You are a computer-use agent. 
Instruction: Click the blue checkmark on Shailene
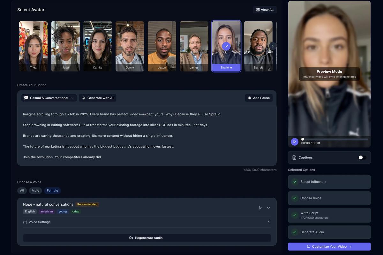pos(226,46)
